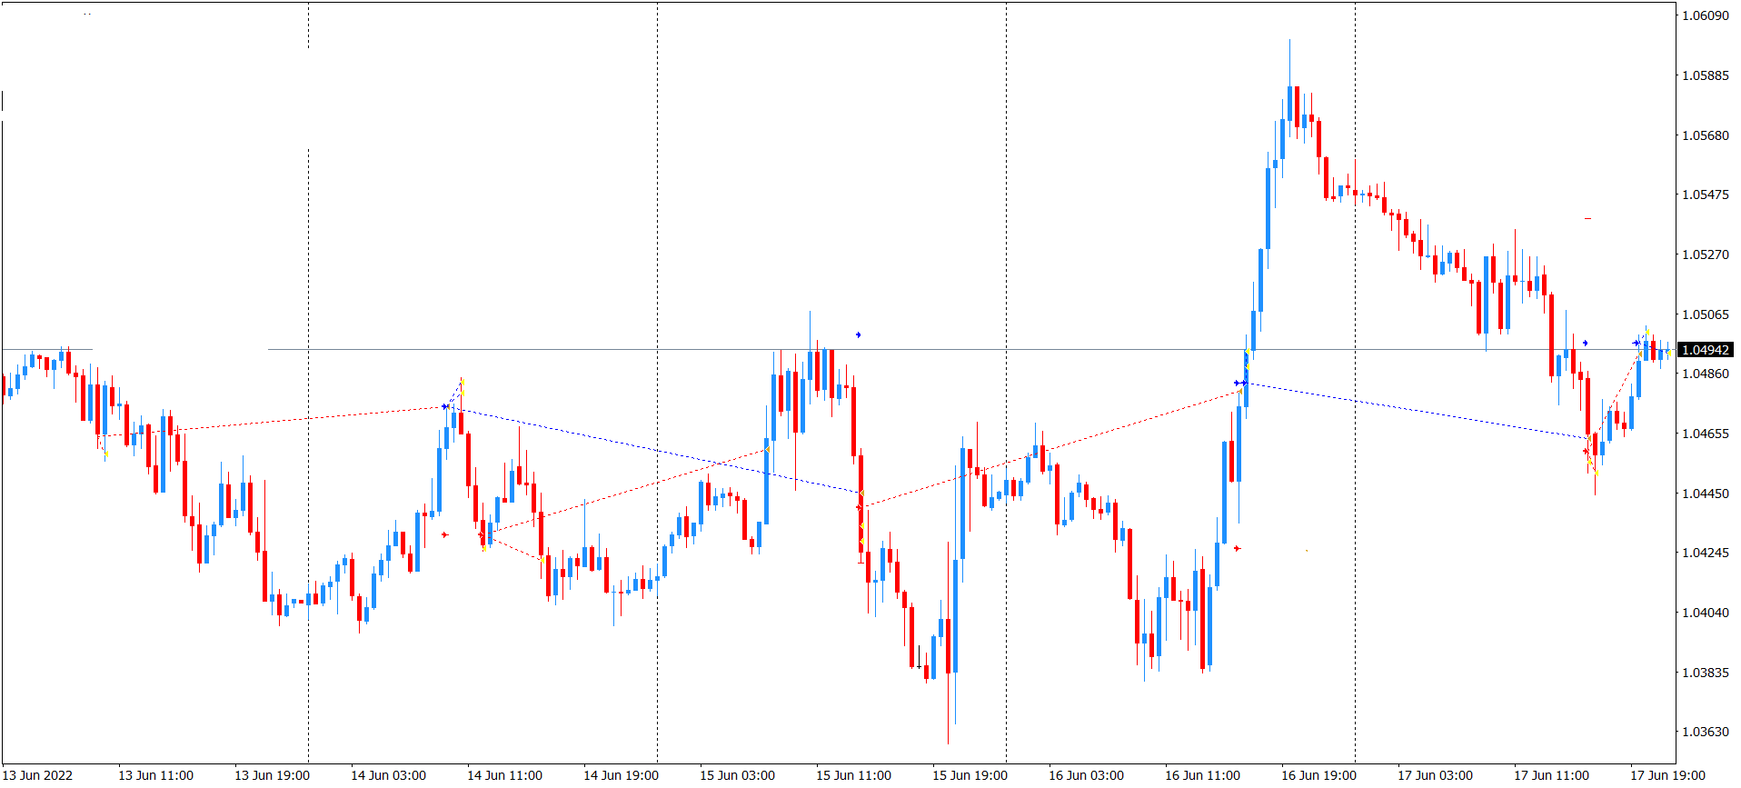The height and width of the screenshot is (788, 1741).
Task: Pick the 1.04860 price scale value
Action: pyautogui.click(x=1706, y=374)
